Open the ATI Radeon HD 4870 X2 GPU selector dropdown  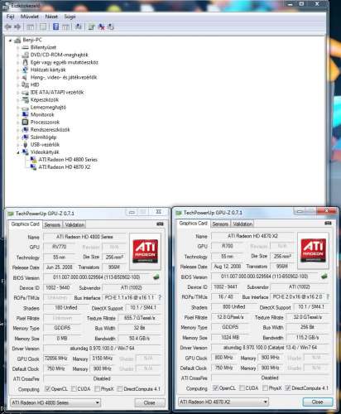coord(223,402)
